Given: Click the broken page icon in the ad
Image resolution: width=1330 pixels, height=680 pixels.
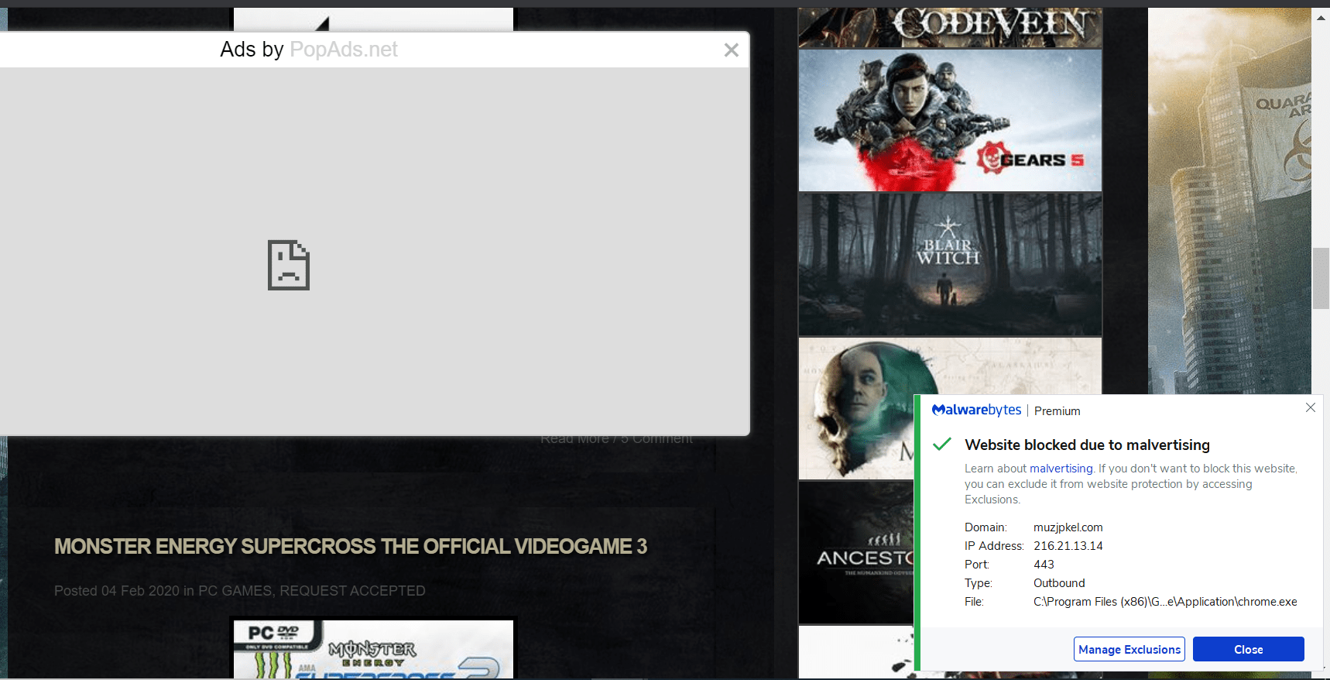Looking at the screenshot, I should coord(289,265).
